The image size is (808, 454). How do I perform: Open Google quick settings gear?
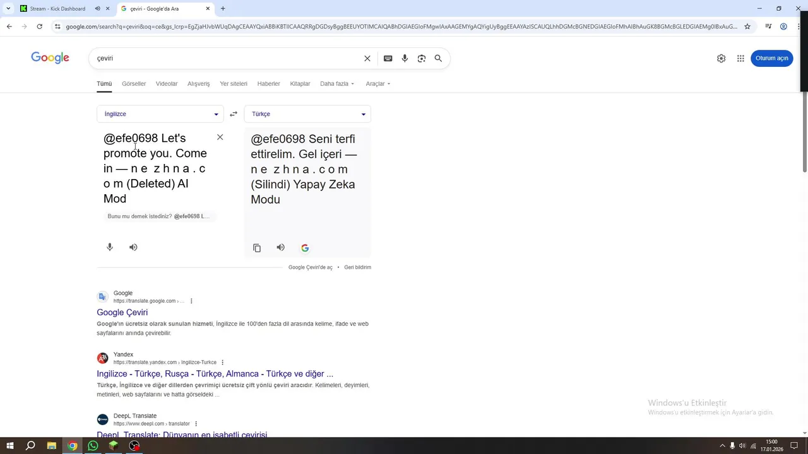[721, 58]
